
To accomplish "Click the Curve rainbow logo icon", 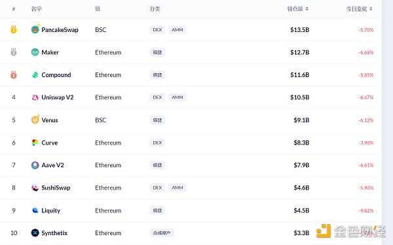I will point(35,142).
